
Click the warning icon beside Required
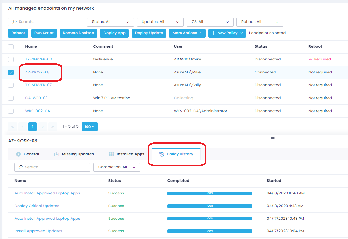(310, 59)
